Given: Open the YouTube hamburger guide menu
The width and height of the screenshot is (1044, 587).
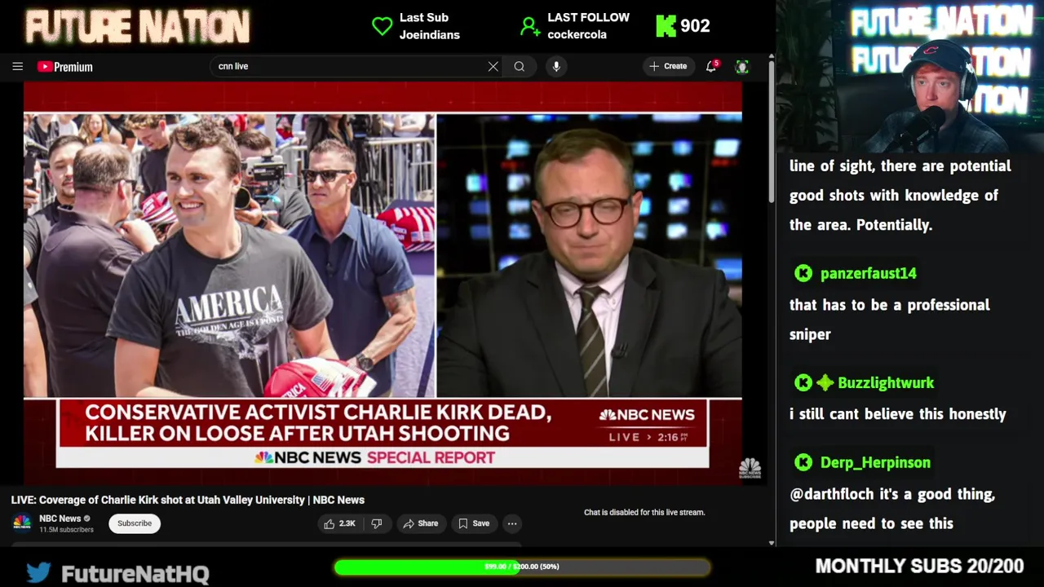Looking at the screenshot, I should [x=17, y=67].
